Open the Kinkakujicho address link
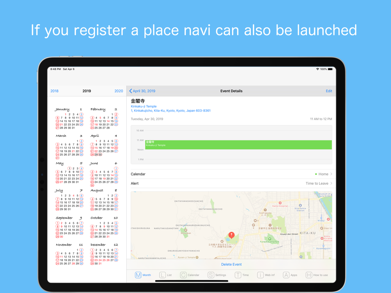The height and width of the screenshot is (293, 391). coord(170,111)
